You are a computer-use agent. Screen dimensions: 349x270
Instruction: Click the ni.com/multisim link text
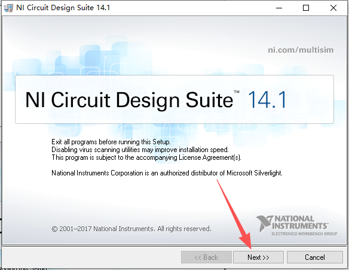(x=301, y=50)
